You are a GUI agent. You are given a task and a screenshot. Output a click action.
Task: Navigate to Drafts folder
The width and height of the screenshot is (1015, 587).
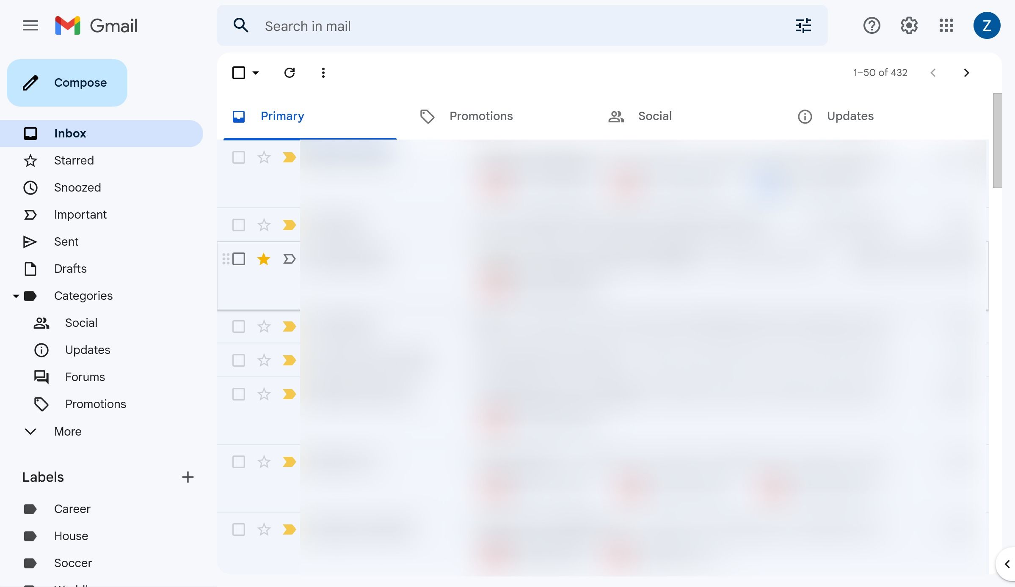(70, 269)
